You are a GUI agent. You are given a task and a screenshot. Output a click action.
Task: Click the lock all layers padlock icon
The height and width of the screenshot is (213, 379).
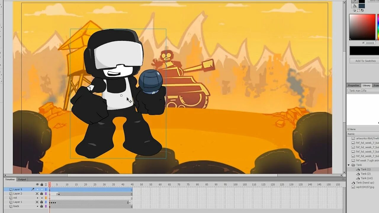pos(42,185)
